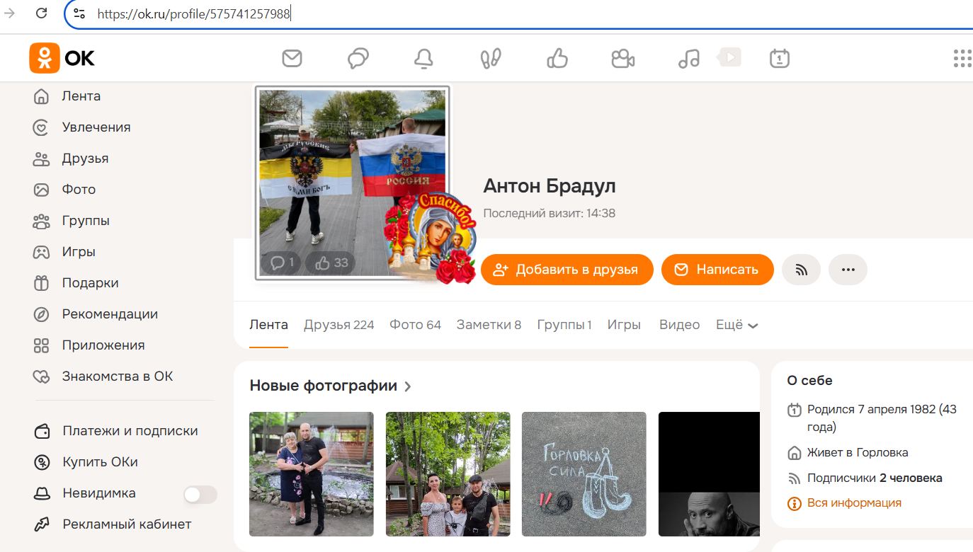Click the subscribe feed icon button
The width and height of the screenshot is (973, 552).
tap(801, 270)
